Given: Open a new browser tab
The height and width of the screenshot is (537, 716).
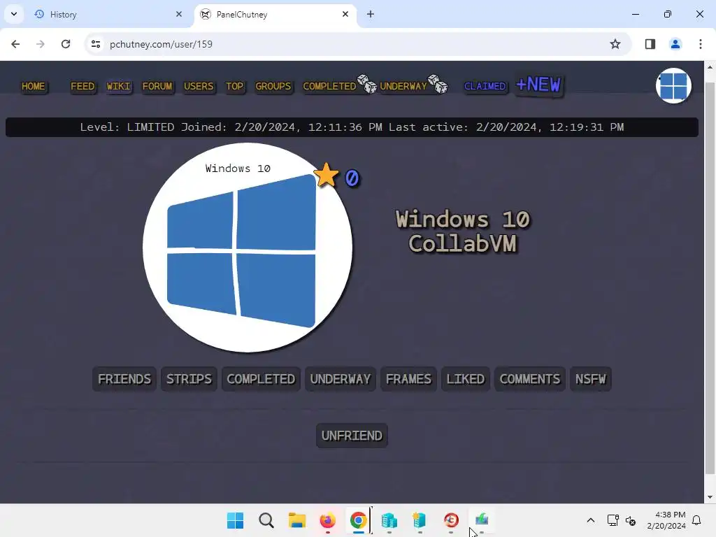Looking at the screenshot, I should pos(371,14).
